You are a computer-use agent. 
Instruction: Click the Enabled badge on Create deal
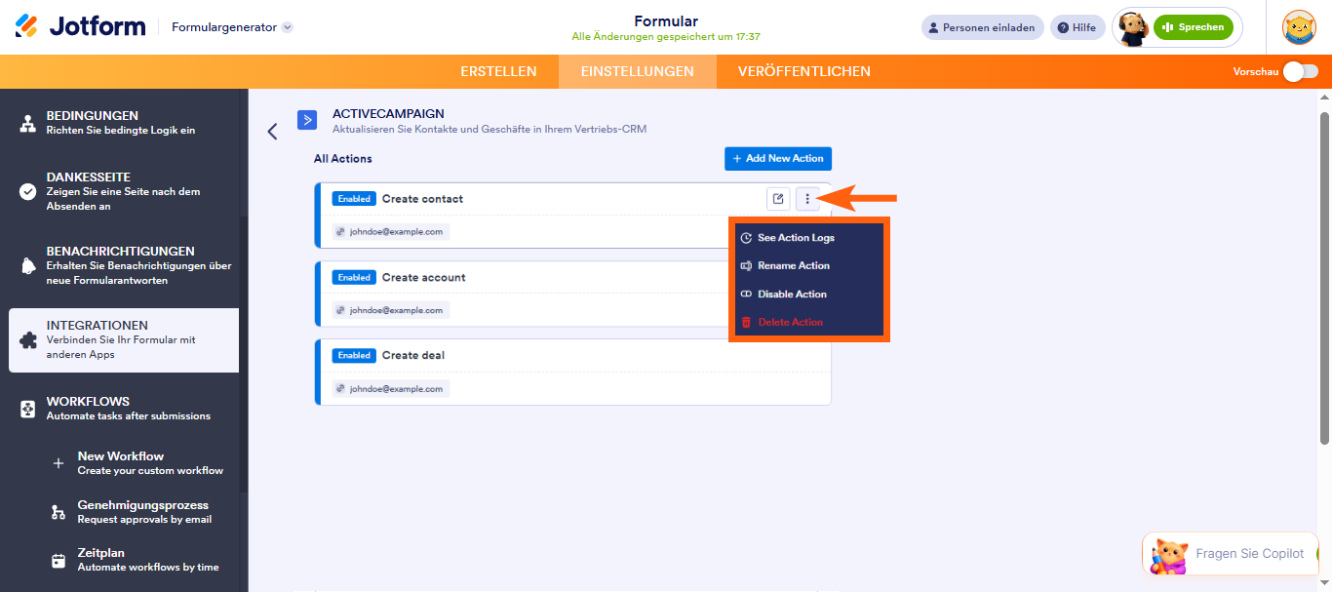354,355
